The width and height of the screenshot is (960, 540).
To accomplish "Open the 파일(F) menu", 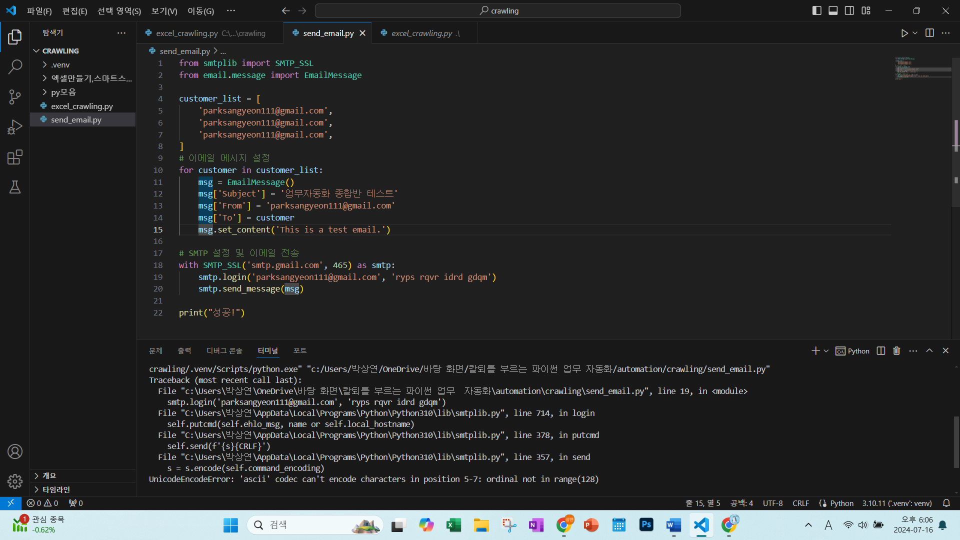I will click(x=39, y=10).
